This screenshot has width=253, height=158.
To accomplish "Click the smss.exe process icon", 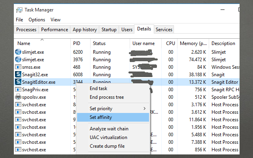I will click(18, 67).
